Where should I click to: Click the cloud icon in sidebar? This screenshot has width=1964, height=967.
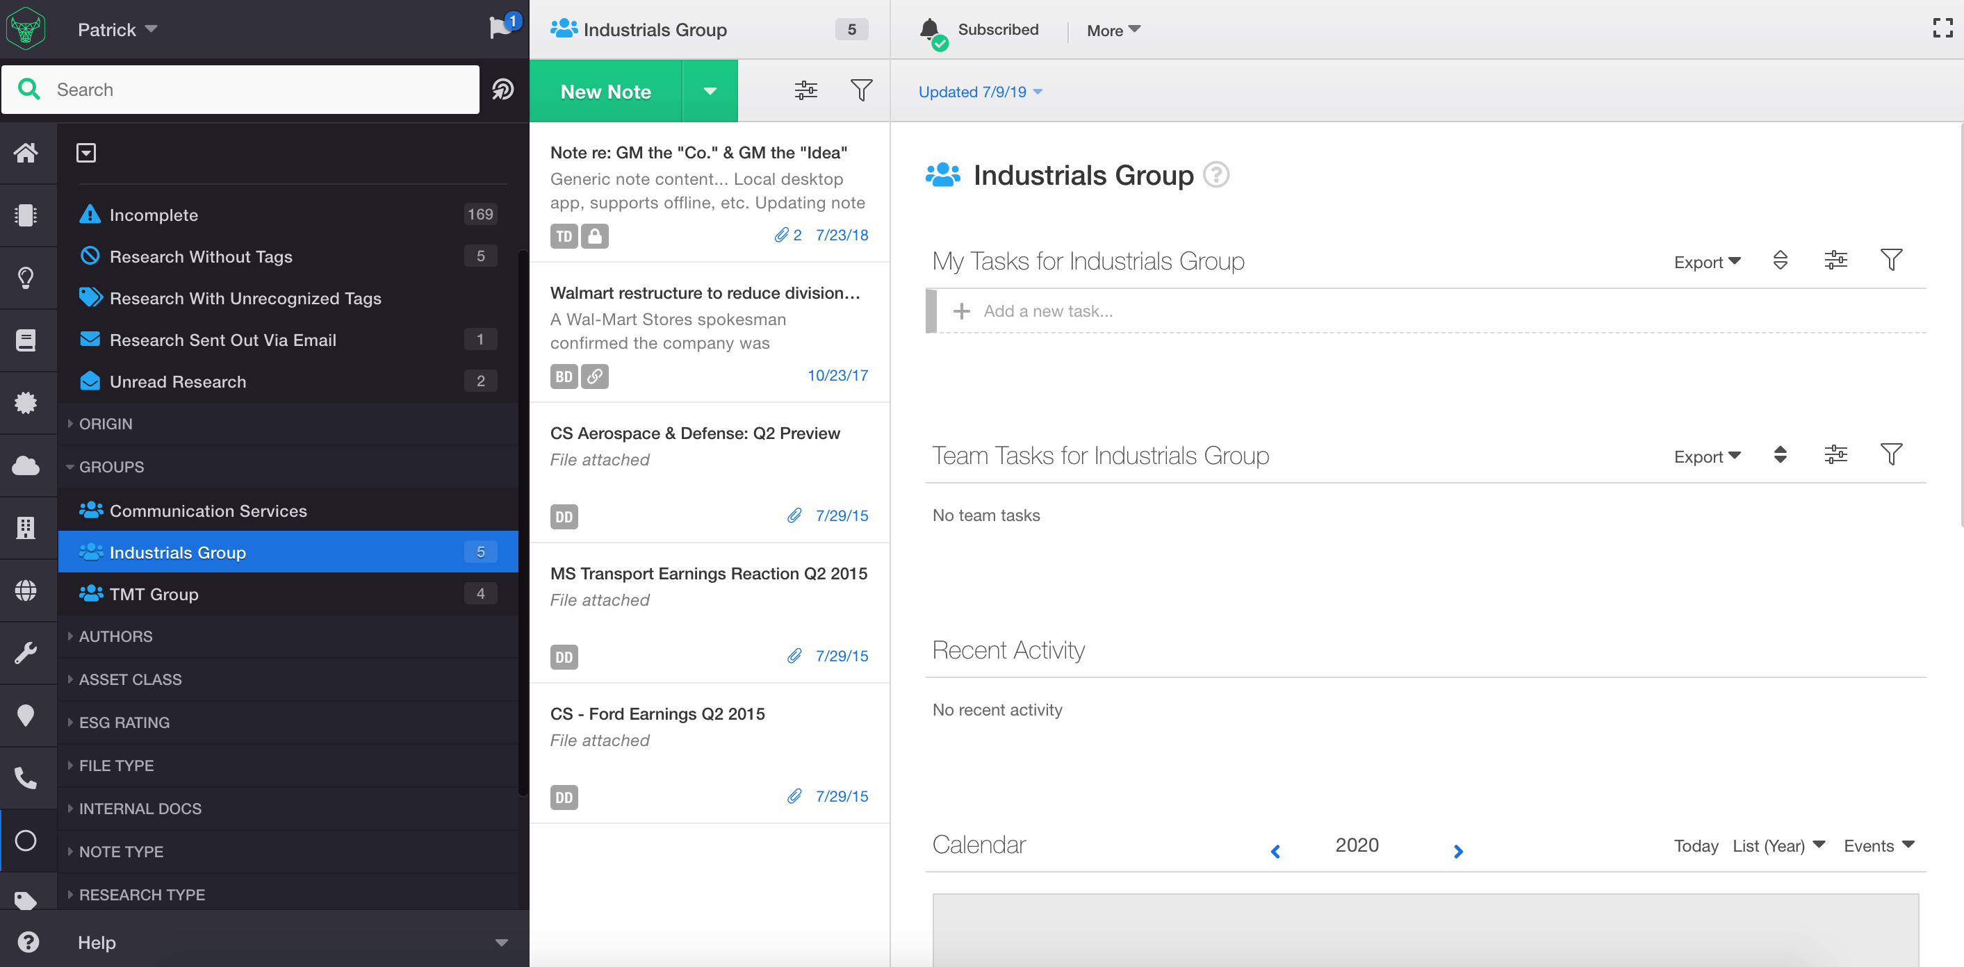click(x=26, y=465)
